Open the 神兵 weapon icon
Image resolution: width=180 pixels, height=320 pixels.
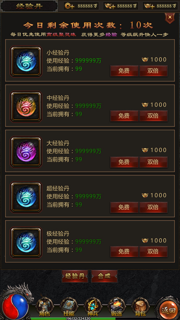click(x=92, y=307)
